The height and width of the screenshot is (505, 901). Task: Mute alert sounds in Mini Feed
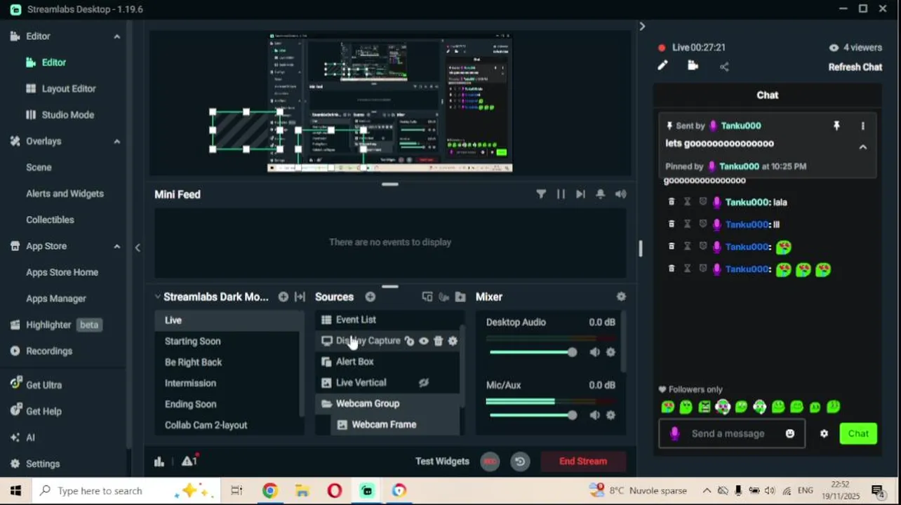pos(620,194)
